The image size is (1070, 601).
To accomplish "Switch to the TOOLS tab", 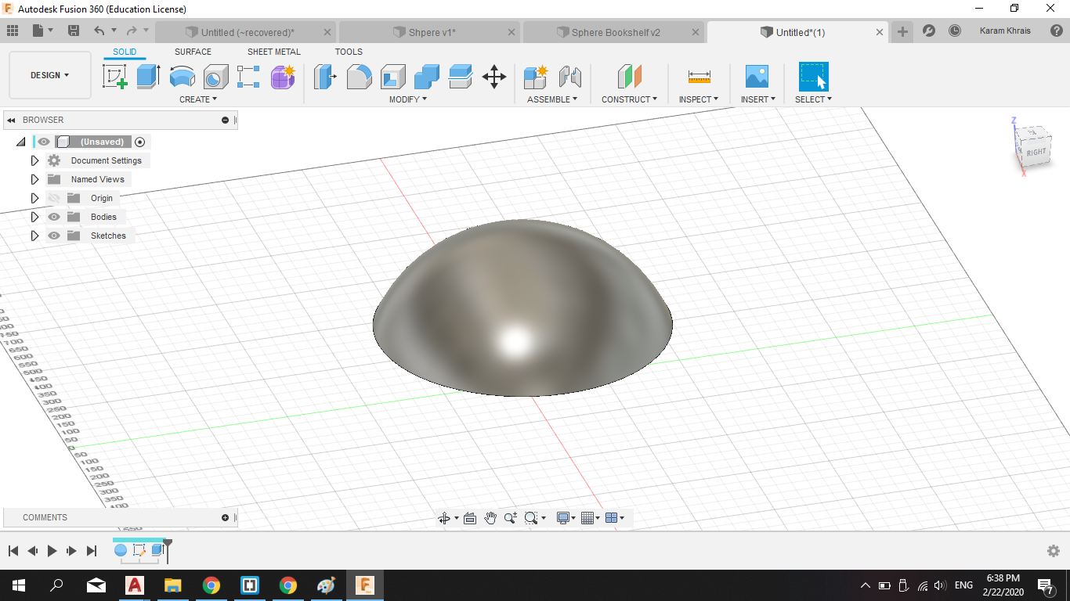I will click(349, 52).
